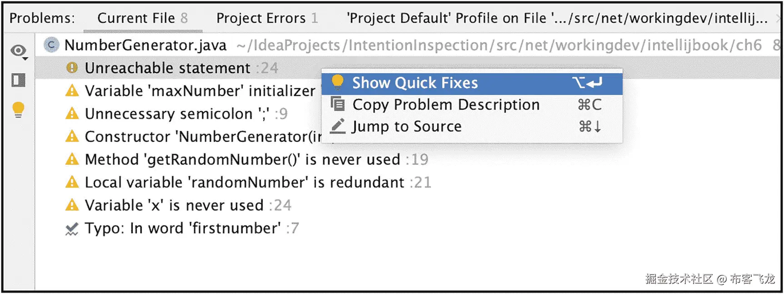Image resolution: width=784 pixels, height=294 pixels.
Task: Click warning icon next to Unnecessary semicolon
Action: (72, 114)
